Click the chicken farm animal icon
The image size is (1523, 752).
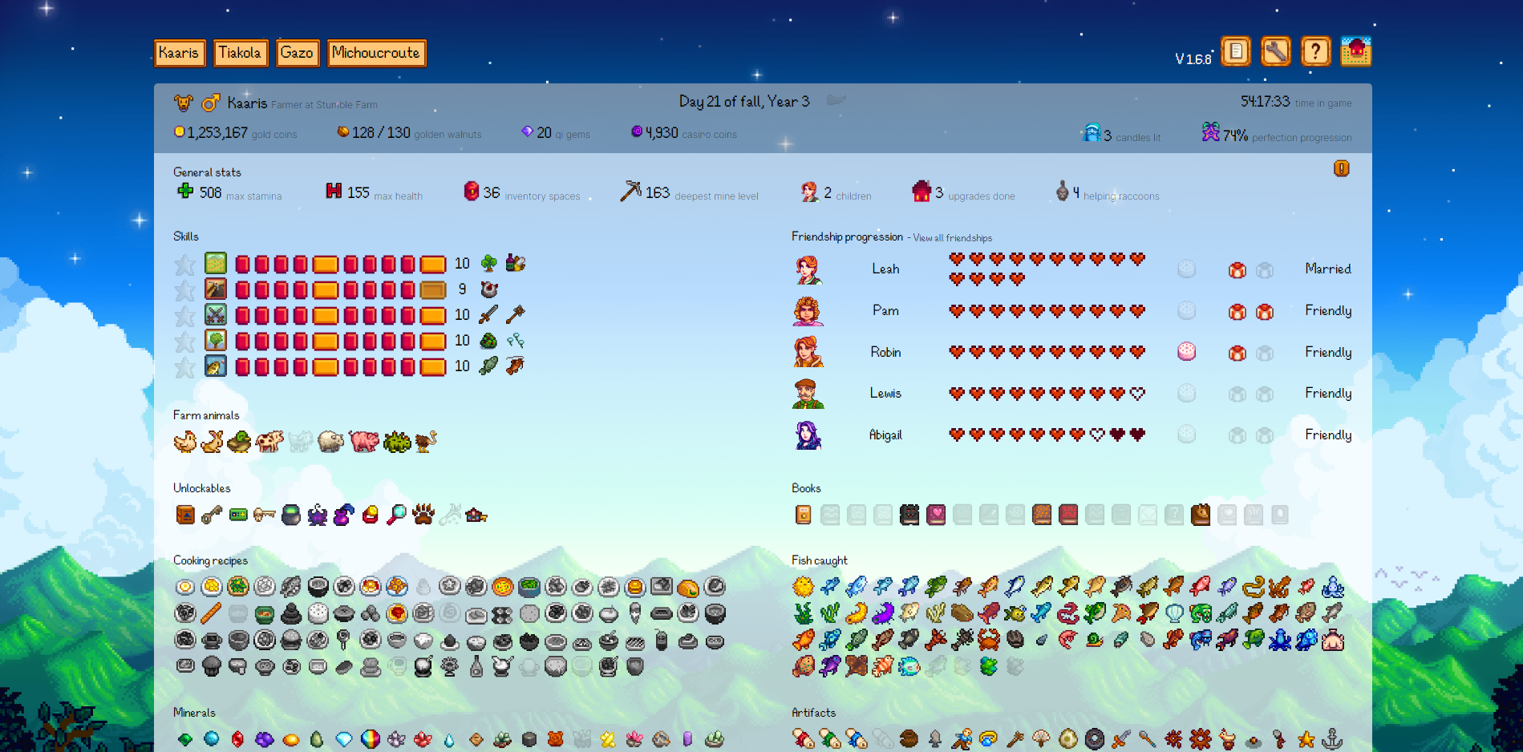(x=185, y=442)
